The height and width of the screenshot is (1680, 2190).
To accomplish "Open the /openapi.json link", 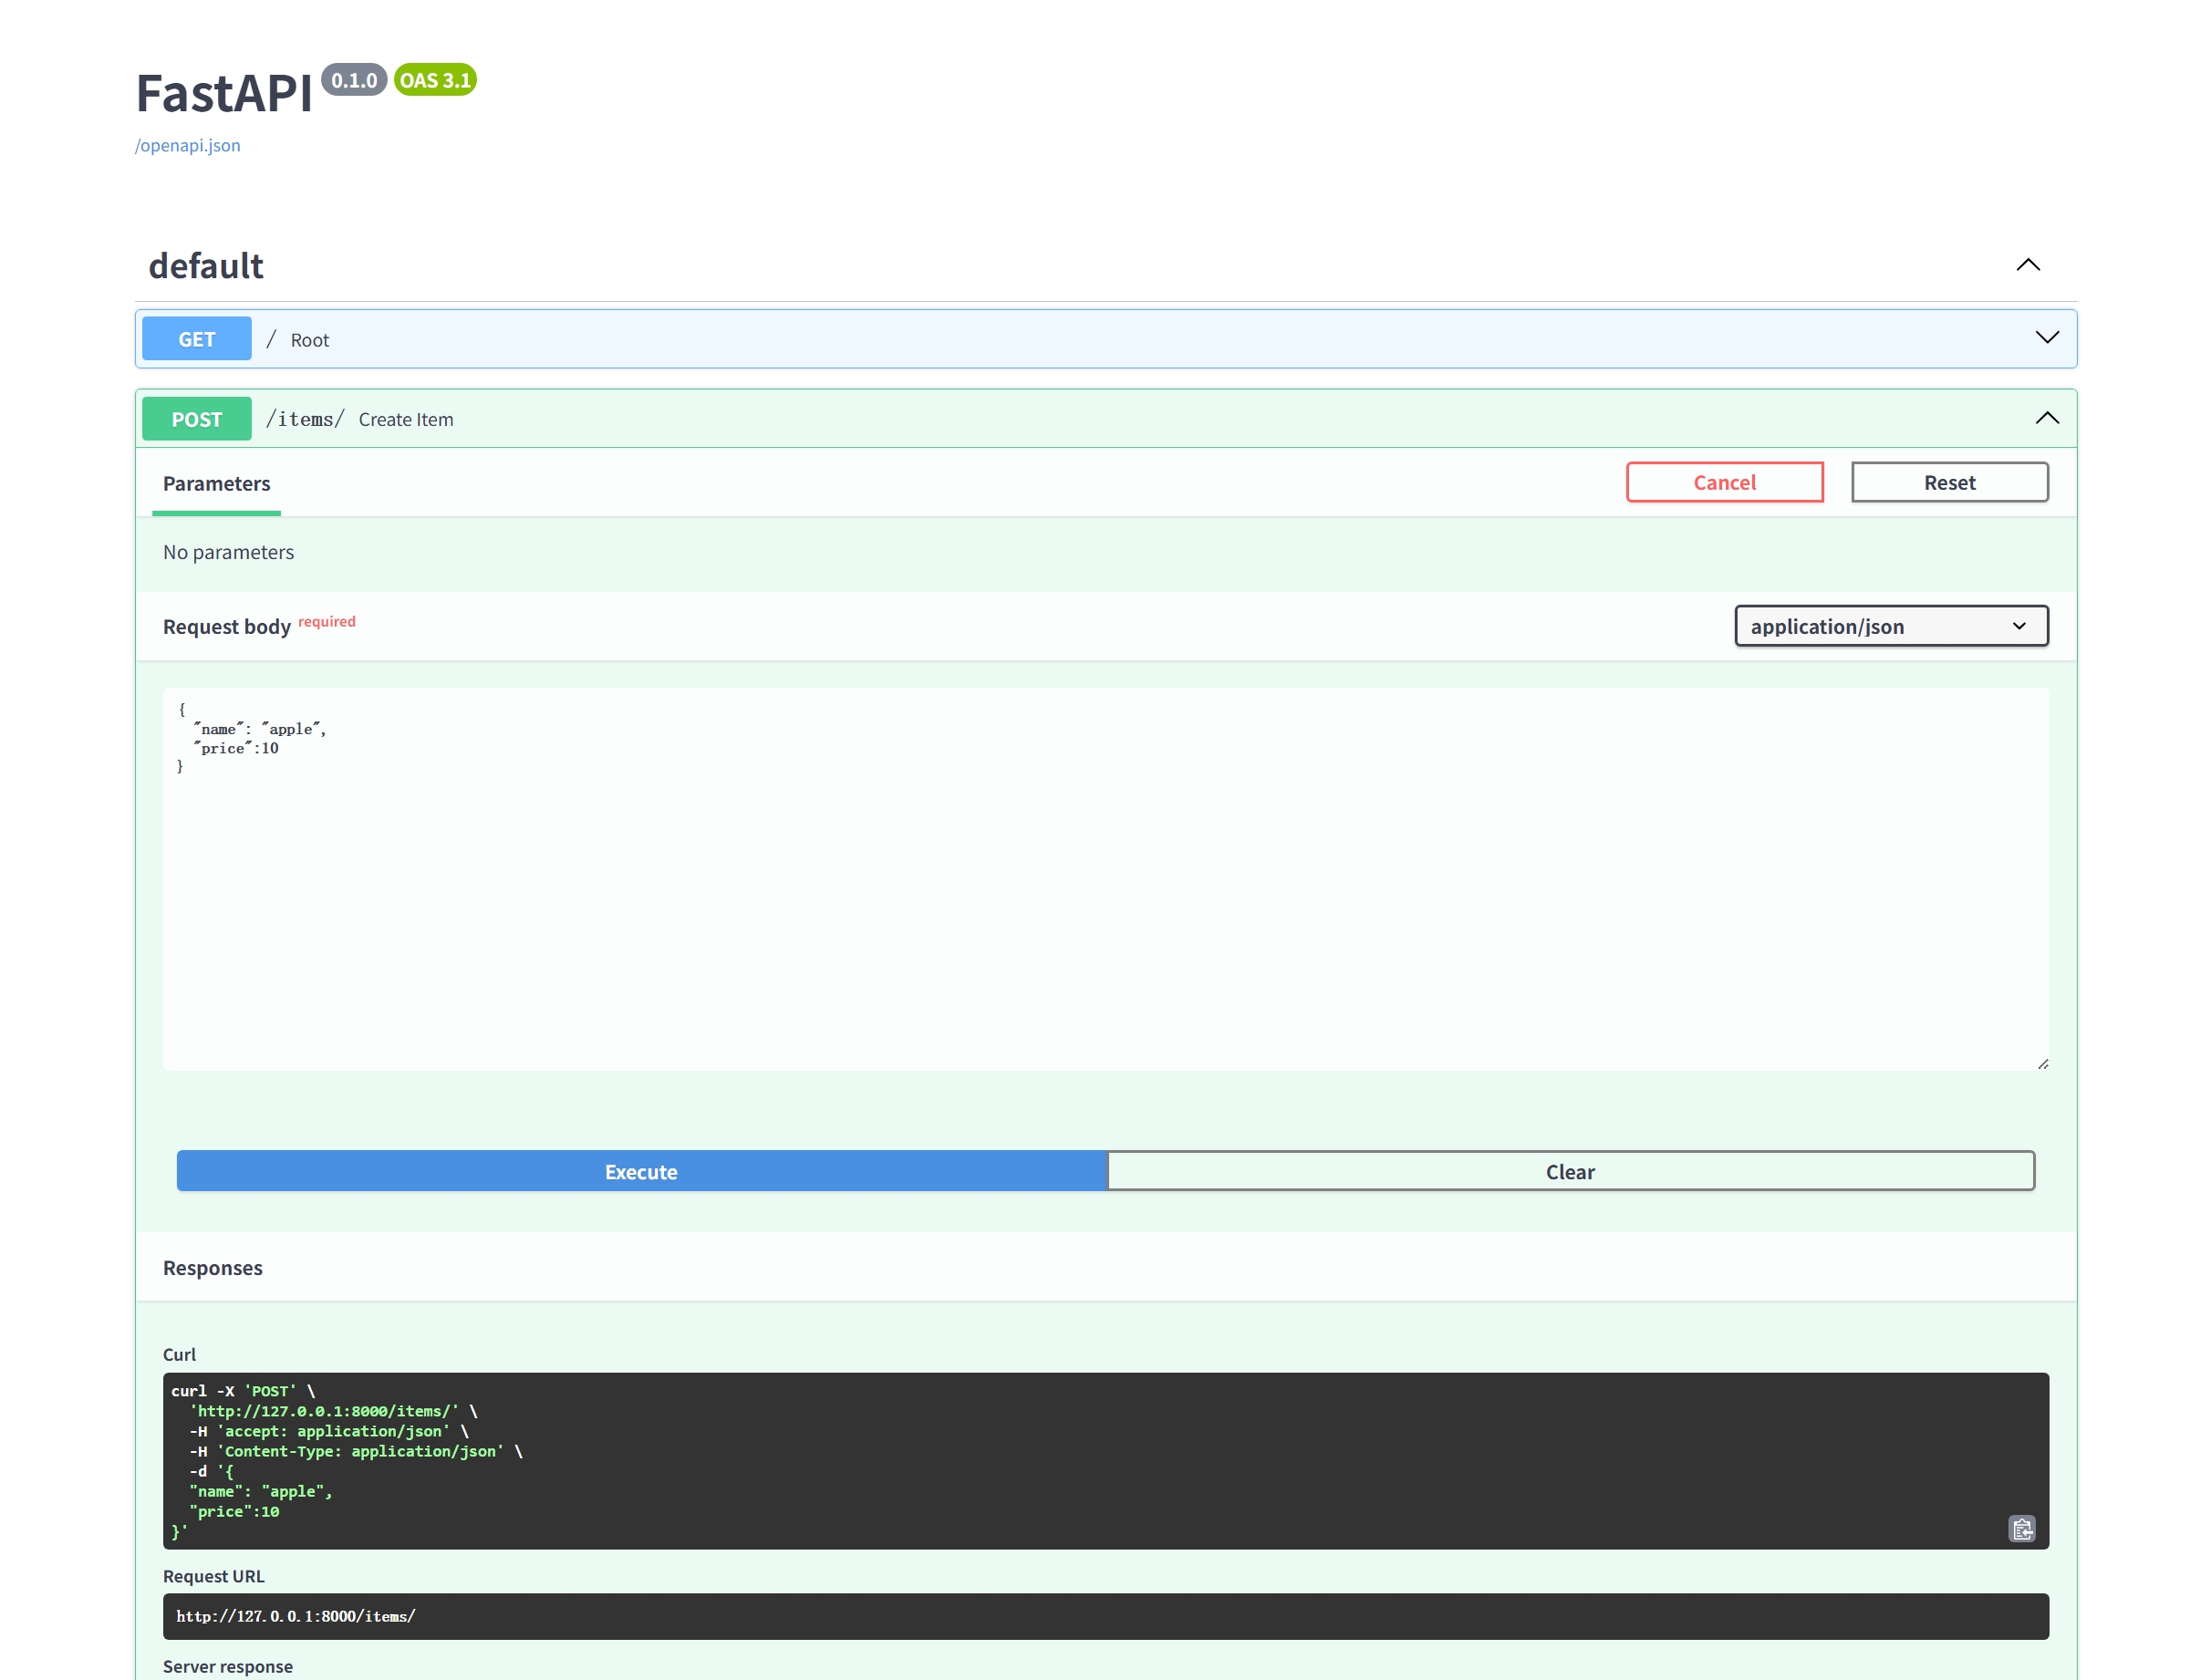I will (188, 145).
